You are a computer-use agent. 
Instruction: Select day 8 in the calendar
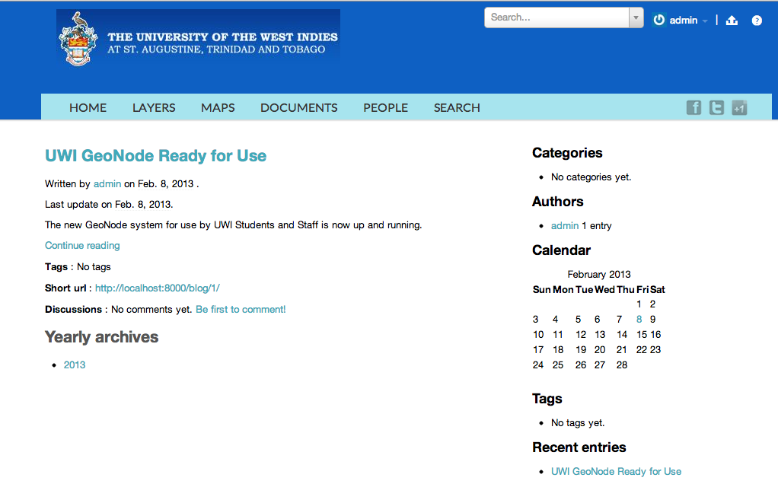[x=639, y=320]
